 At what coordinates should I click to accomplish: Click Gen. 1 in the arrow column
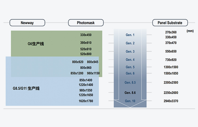pyautogui.click(x=130, y=35)
